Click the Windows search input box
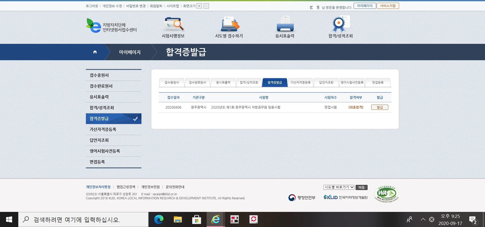Screen dimensions: 485x227 [83, 219]
